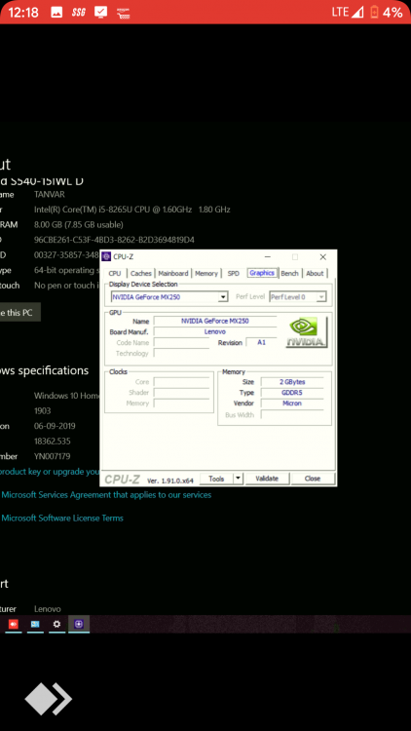The width and height of the screenshot is (411, 731).
Task: Click the partly visible Rename this PC button in Settings
Action: (20, 312)
